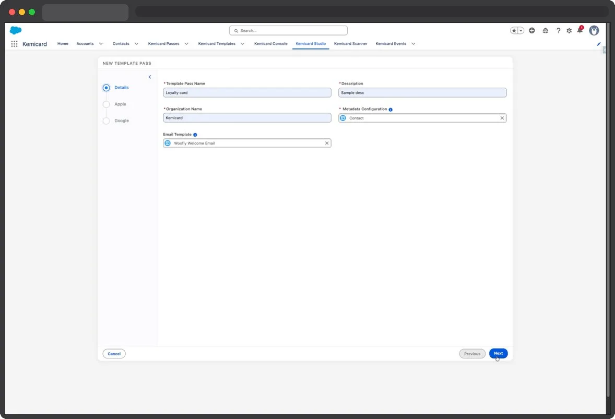Expand the Kemicard Events dropdown chevron
This screenshot has height=419, width=615.
413,44
